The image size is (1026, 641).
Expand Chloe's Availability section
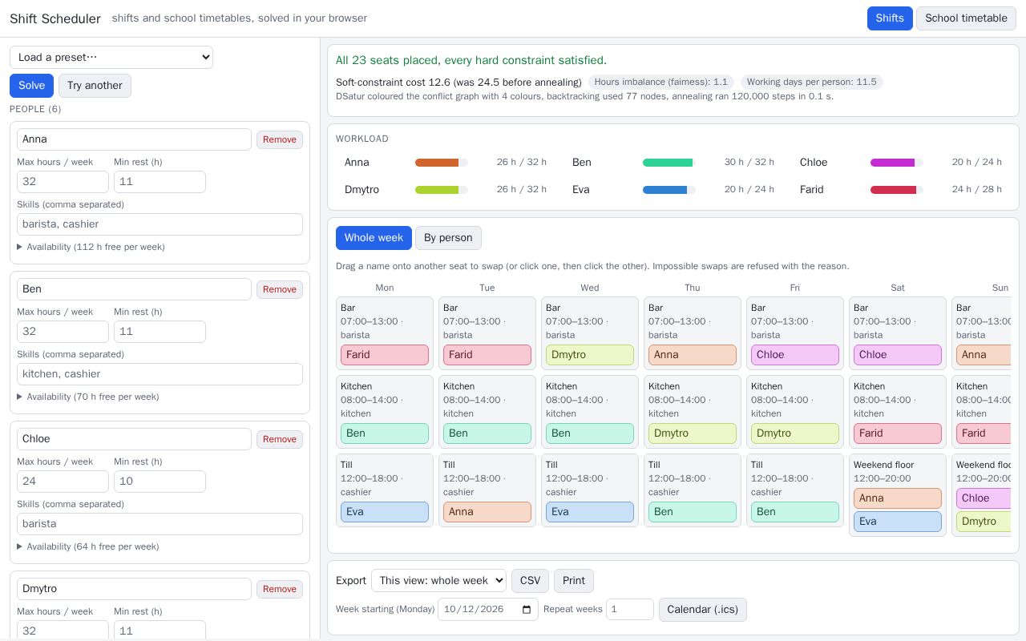pyautogui.click(x=88, y=546)
